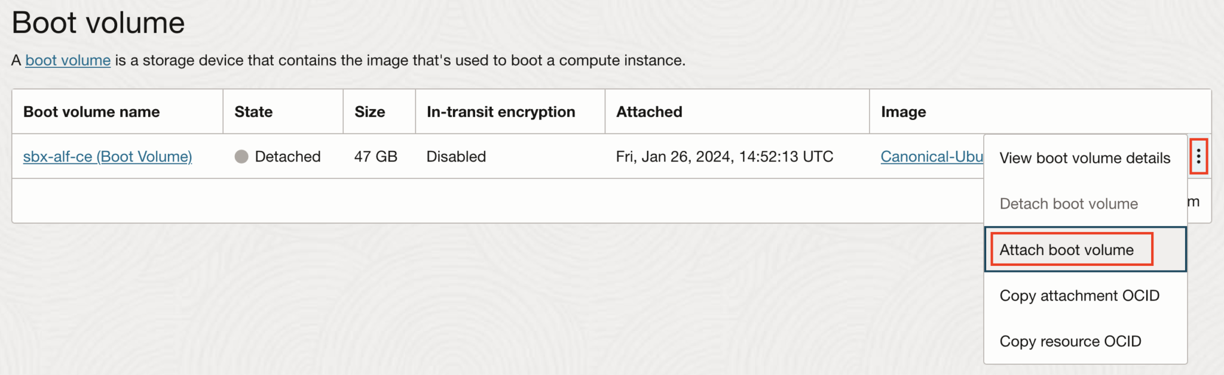Follow the Canonical-Ubuntu image link
Image resolution: width=1224 pixels, height=375 pixels.
931,157
